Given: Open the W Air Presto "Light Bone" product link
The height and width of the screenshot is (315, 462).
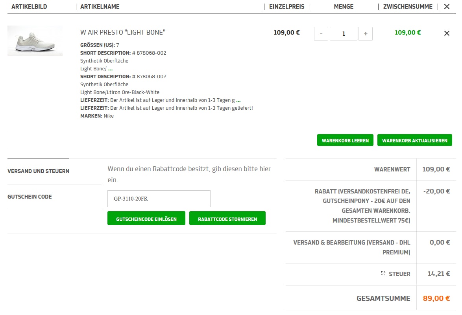Looking at the screenshot, I should tap(122, 33).
